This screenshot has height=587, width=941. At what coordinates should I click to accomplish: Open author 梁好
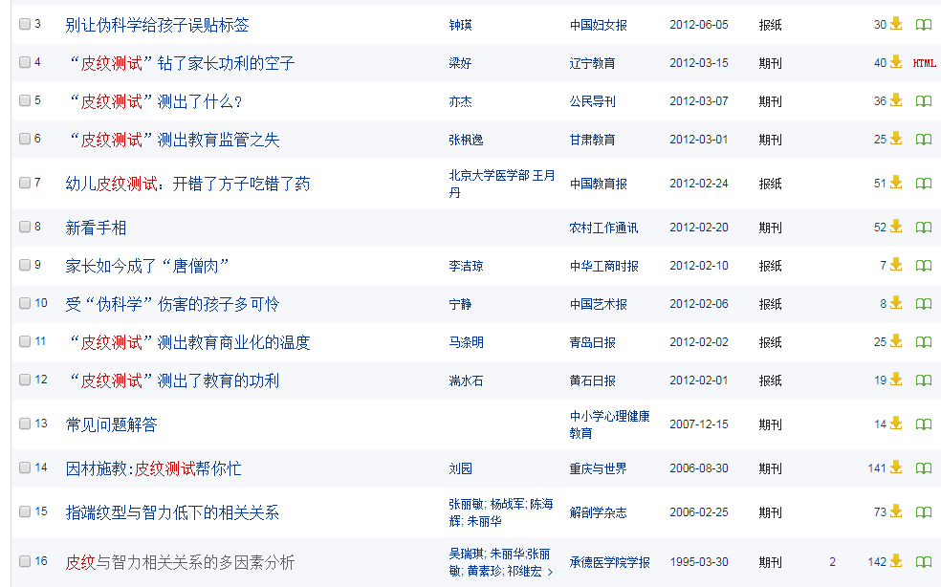pyautogui.click(x=460, y=63)
